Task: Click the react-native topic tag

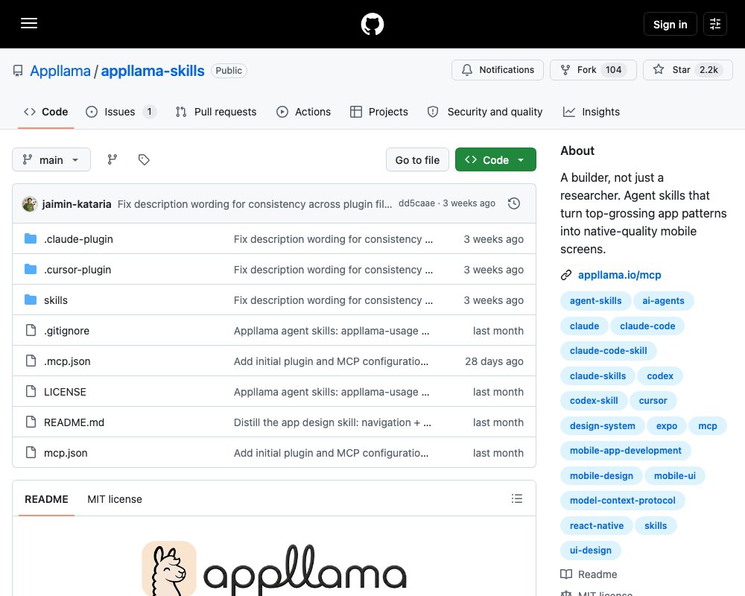Action: [596, 526]
